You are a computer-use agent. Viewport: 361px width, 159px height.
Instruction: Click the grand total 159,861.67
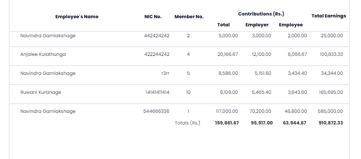pos(227,123)
